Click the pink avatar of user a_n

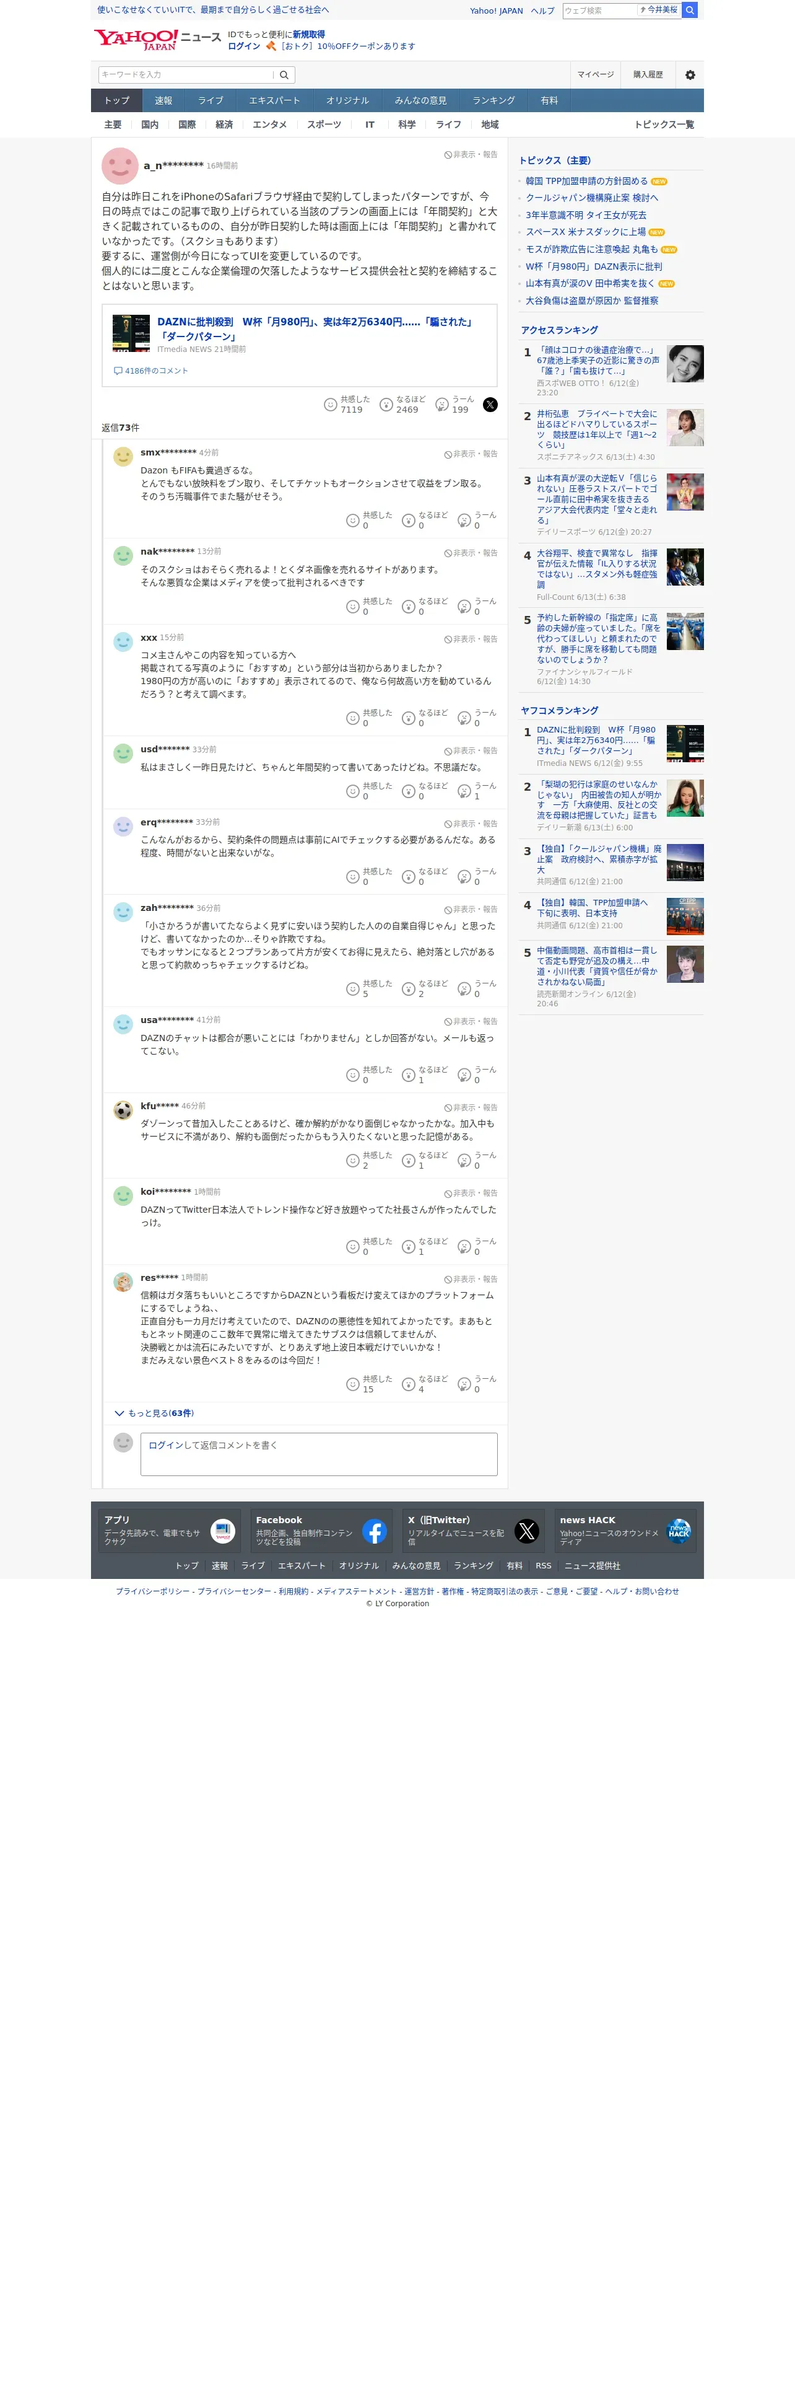[x=119, y=166]
